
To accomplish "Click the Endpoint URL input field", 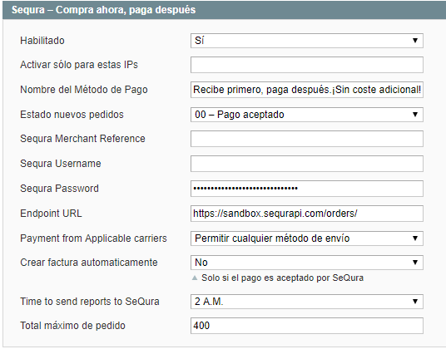I will (x=307, y=214).
